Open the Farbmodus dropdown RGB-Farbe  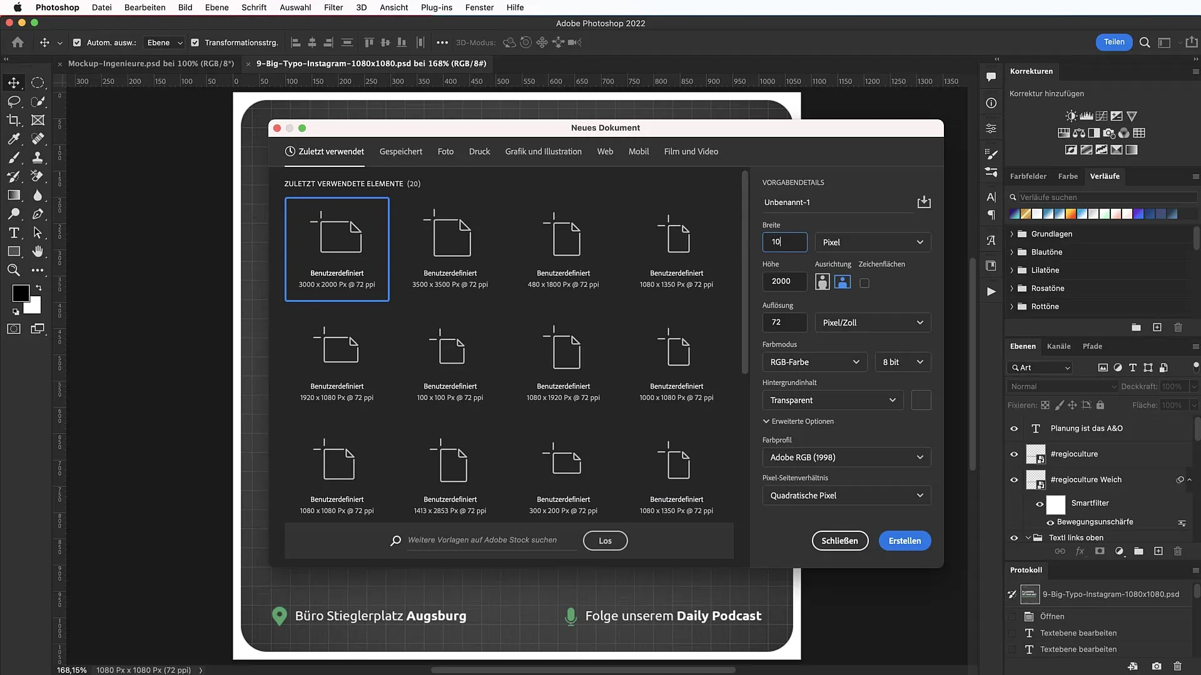813,362
